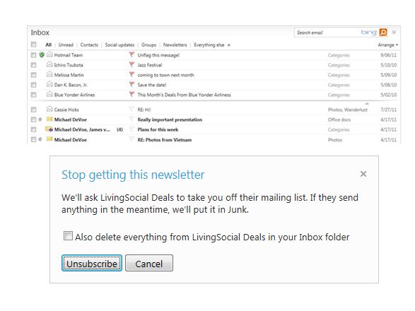
Task: Flag the RE: Hi! message from Cassie Hicks
Action: pyautogui.click(x=131, y=109)
